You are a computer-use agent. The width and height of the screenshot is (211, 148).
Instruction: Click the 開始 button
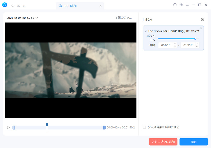(194, 142)
